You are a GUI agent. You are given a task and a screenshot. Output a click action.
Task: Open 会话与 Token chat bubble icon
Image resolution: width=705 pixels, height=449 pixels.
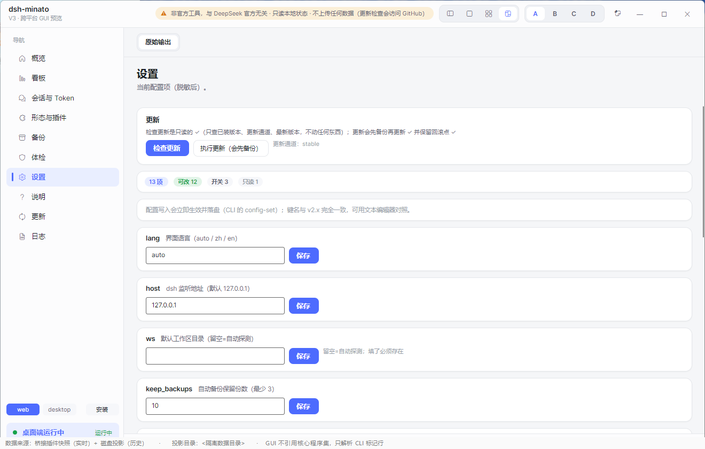coord(22,98)
